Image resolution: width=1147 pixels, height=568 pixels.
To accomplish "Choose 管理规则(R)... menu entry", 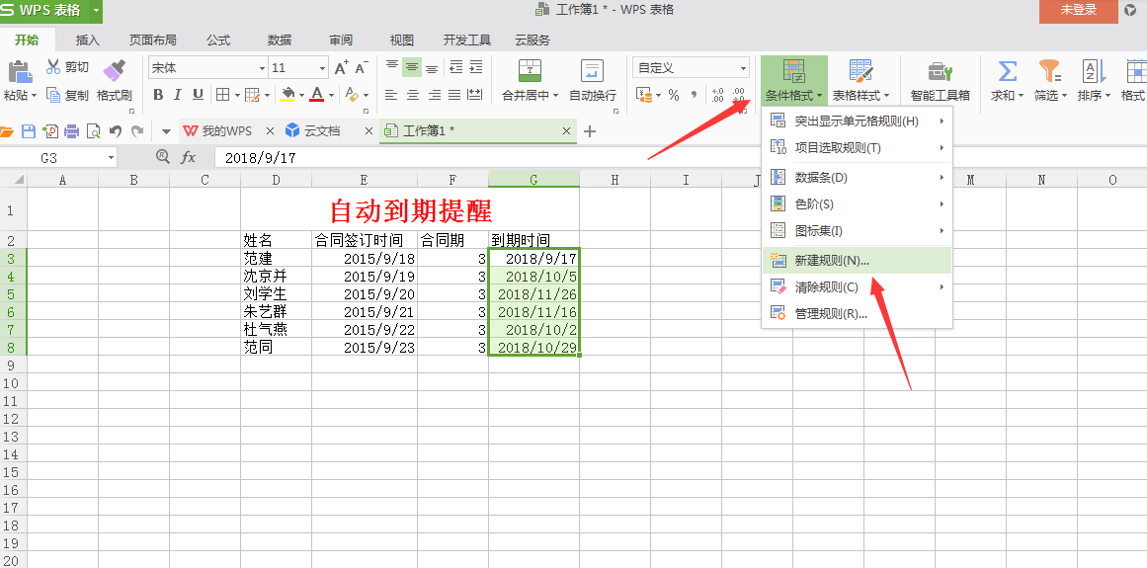I will [x=857, y=314].
